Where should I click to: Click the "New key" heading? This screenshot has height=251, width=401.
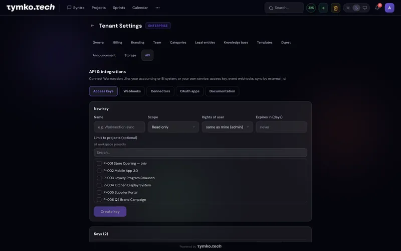click(x=101, y=108)
